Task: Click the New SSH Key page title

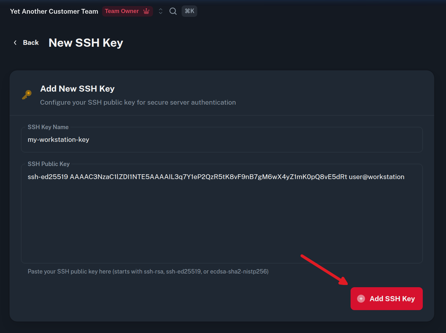Action: coord(86,43)
